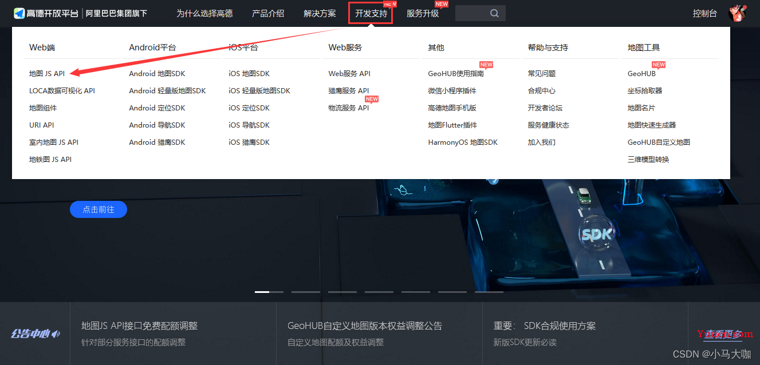The height and width of the screenshot is (365, 760).
Task: Click the 公告中心 speaker icon
Action: coord(56,334)
